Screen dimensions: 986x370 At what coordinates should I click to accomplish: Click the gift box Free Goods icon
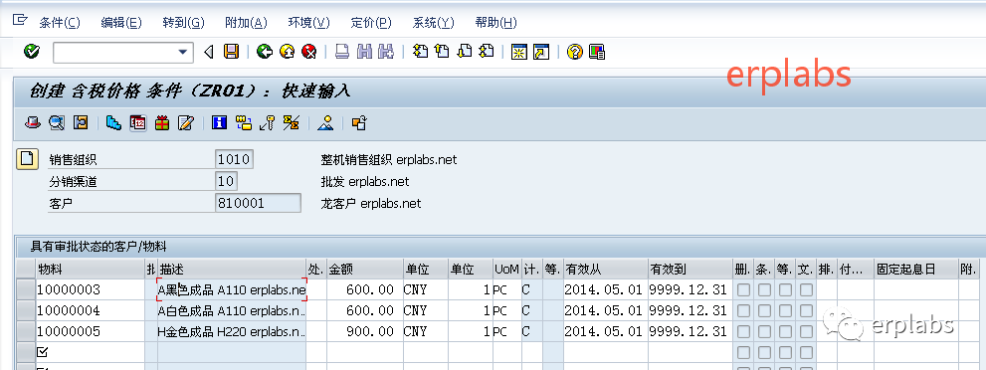[x=162, y=122]
